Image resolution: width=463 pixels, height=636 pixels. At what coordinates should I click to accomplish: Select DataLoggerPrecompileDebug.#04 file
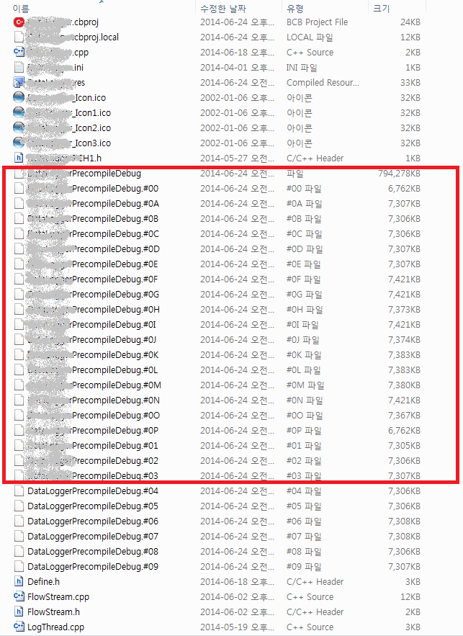click(93, 491)
